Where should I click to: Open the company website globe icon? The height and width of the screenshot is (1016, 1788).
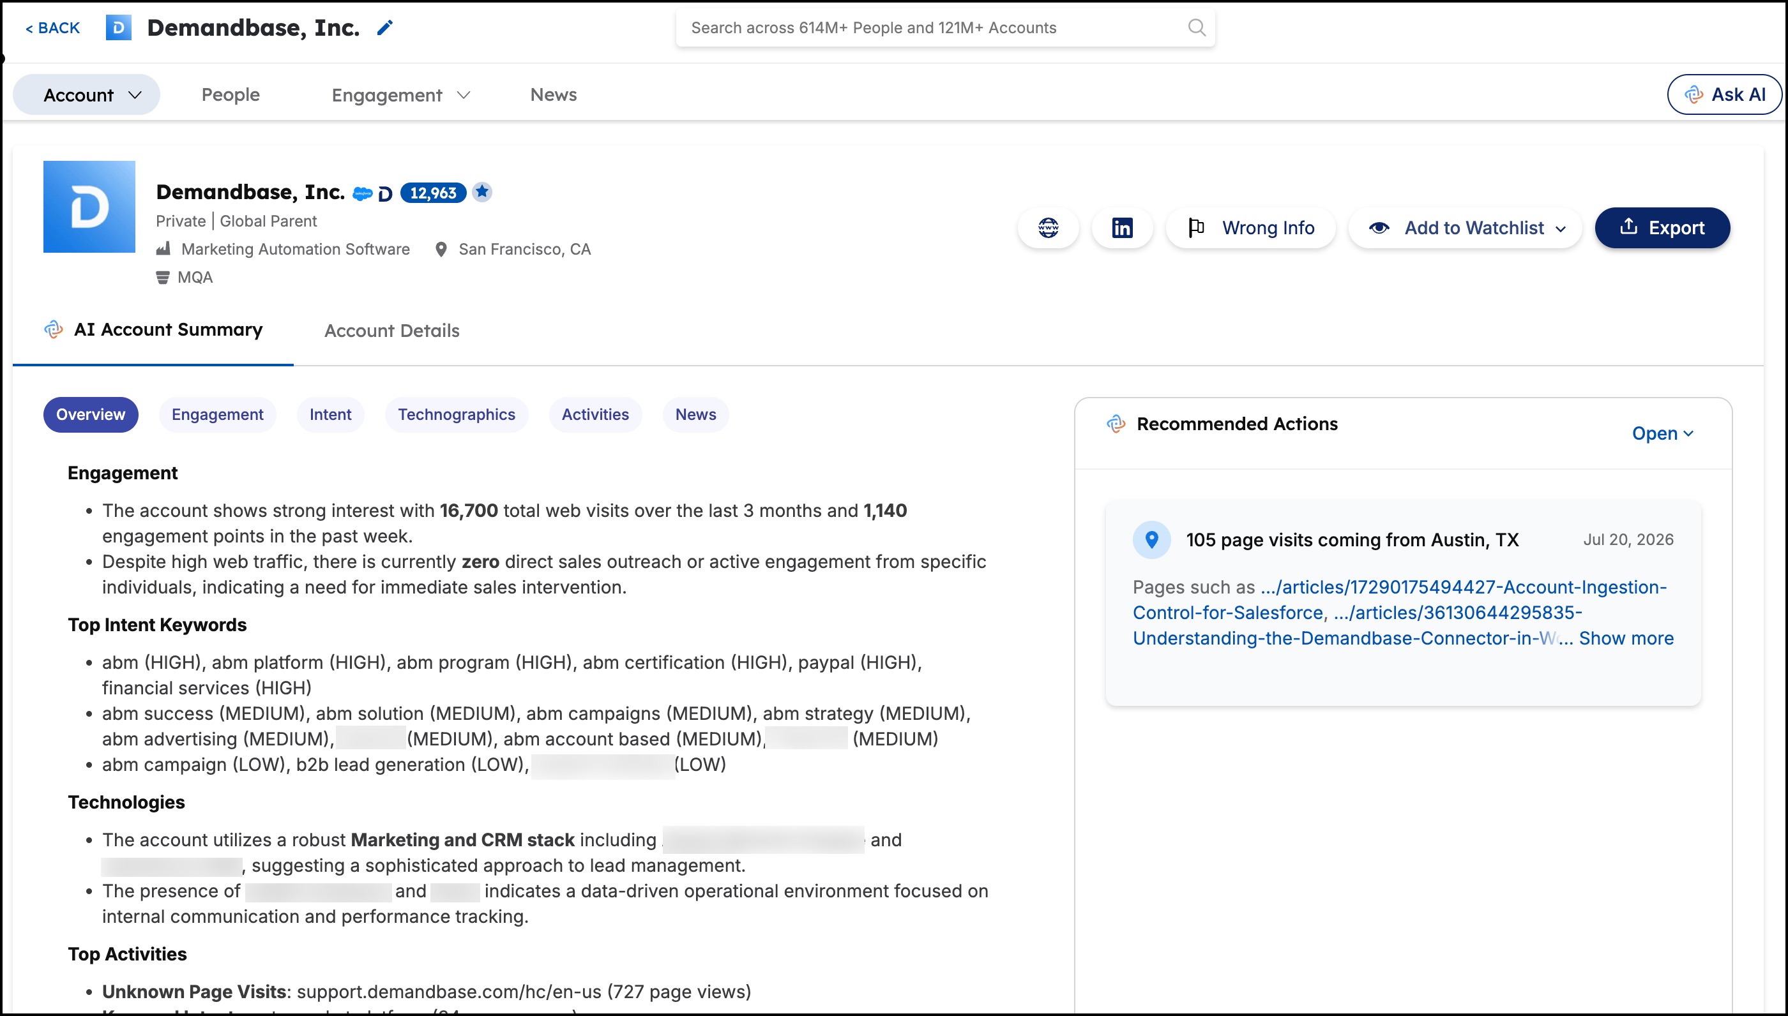point(1048,227)
